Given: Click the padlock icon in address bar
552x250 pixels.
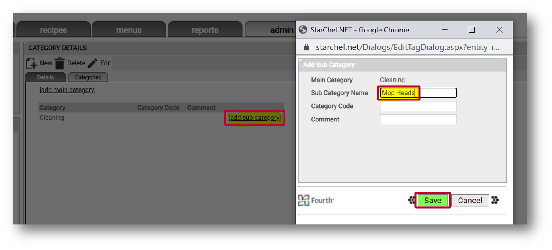Looking at the screenshot, I should [306, 47].
